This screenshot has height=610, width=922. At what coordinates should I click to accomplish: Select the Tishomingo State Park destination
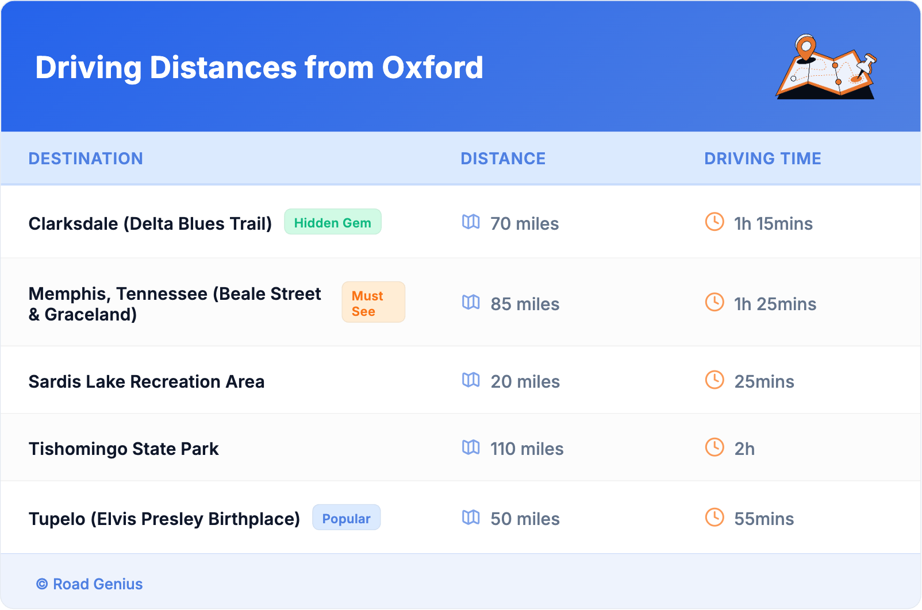point(124,449)
